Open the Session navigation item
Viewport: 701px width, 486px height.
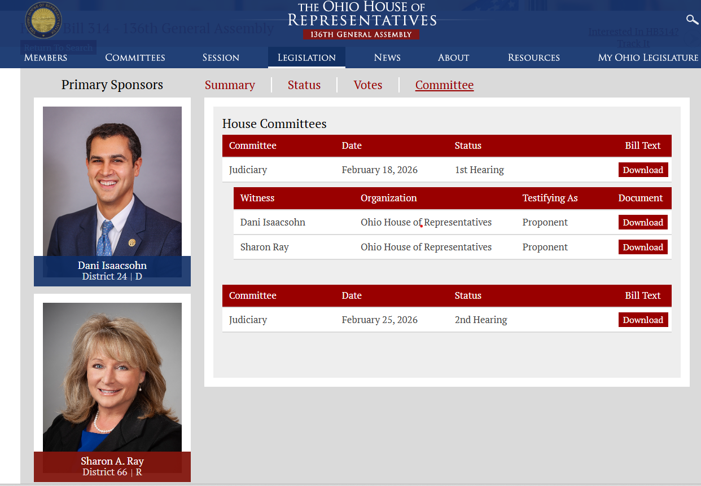coord(221,58)
